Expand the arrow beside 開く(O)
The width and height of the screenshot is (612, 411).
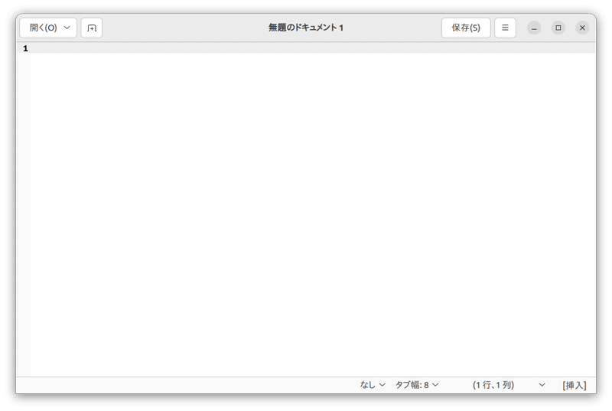tap(67, 28)
